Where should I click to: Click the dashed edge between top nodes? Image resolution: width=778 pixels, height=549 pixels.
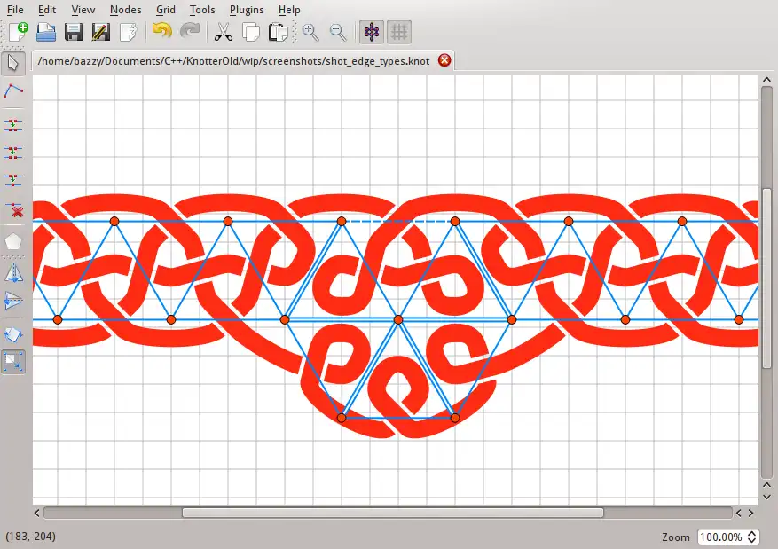click(398, 221)
